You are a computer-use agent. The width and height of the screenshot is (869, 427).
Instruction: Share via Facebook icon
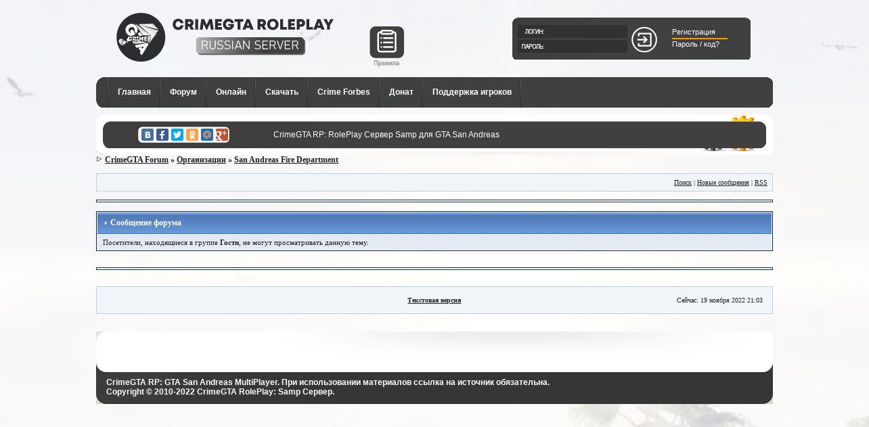coord(162,135)
